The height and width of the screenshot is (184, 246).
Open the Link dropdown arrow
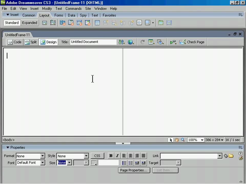tap(220, 156)
